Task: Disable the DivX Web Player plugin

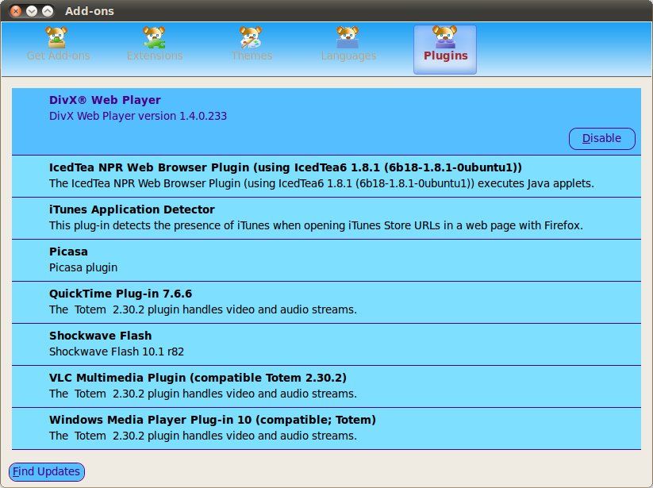Action: click(601, 138)
